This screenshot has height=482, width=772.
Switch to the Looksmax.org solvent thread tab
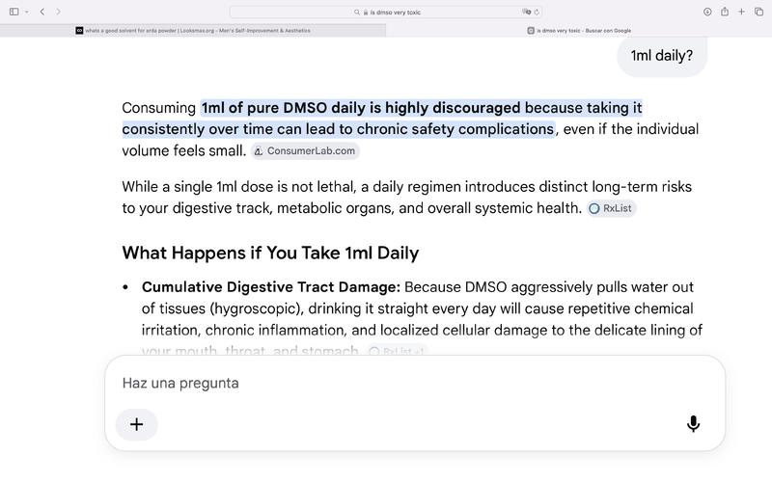click(x=193, y=31)
